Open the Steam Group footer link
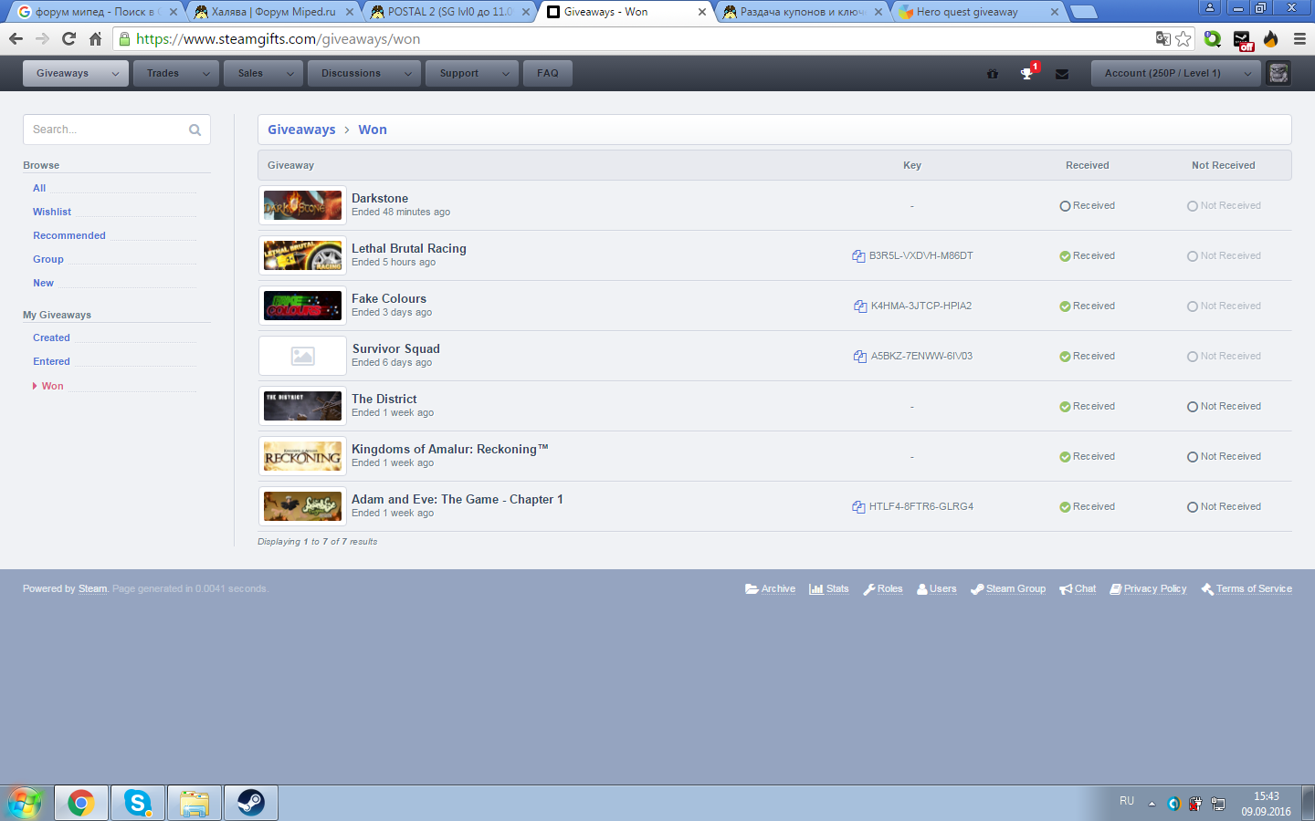1315x821 pixels. pyautogui.click(x=1008, y=589)
